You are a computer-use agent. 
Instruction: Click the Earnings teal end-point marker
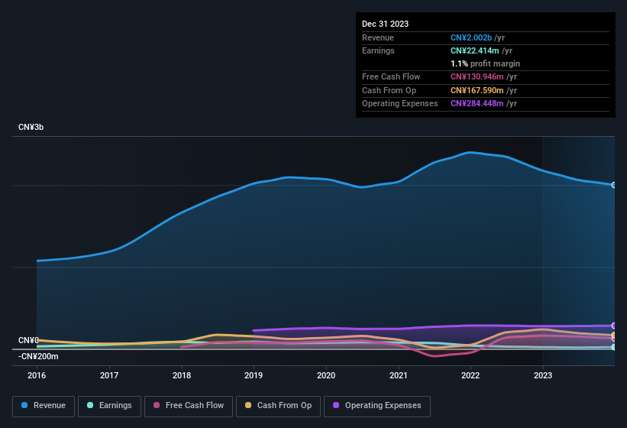(614, 347)
